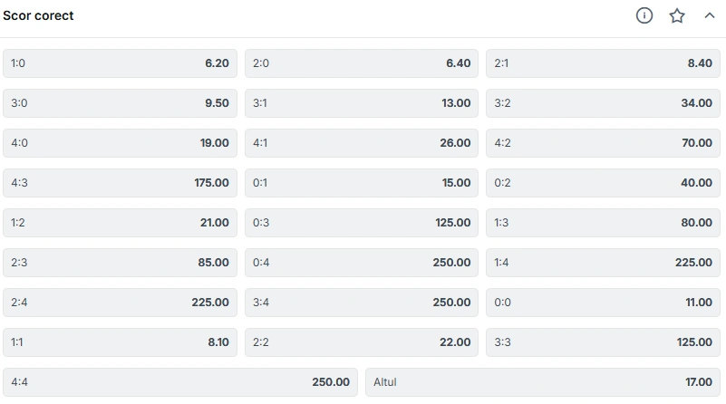Pick the 0:1 score at 15.00
The width and height of the screenshot is (726, 404).
coord(362,183)
